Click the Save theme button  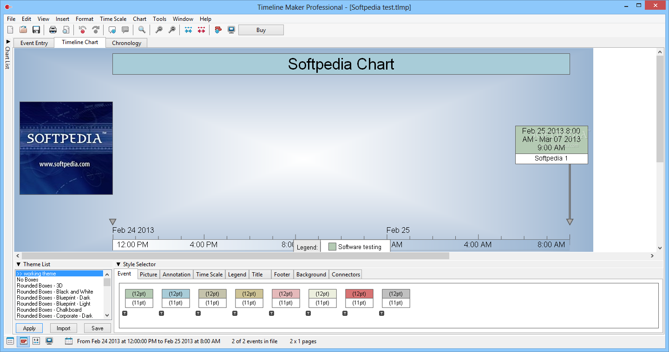coord(98,328)
